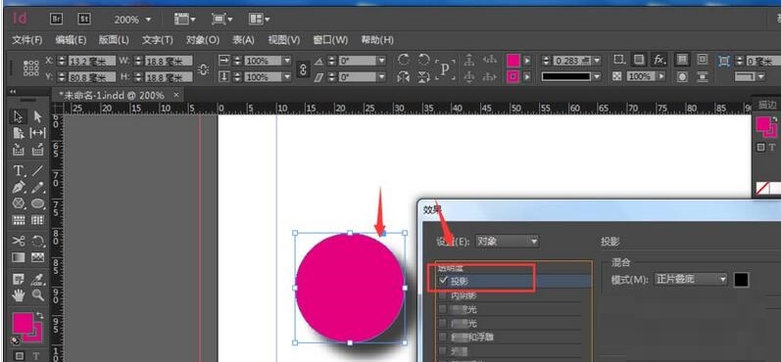The height and width of the screenshot is (362, 781).
Task: Select the Eyedropper tool
Action: point(38,280)
